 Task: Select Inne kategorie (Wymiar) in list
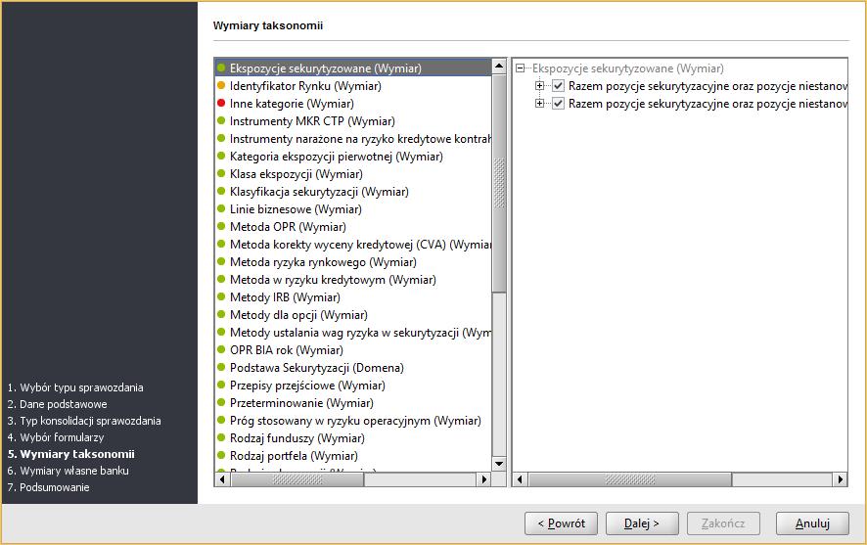pyautogui.click(x=353, y=104)
